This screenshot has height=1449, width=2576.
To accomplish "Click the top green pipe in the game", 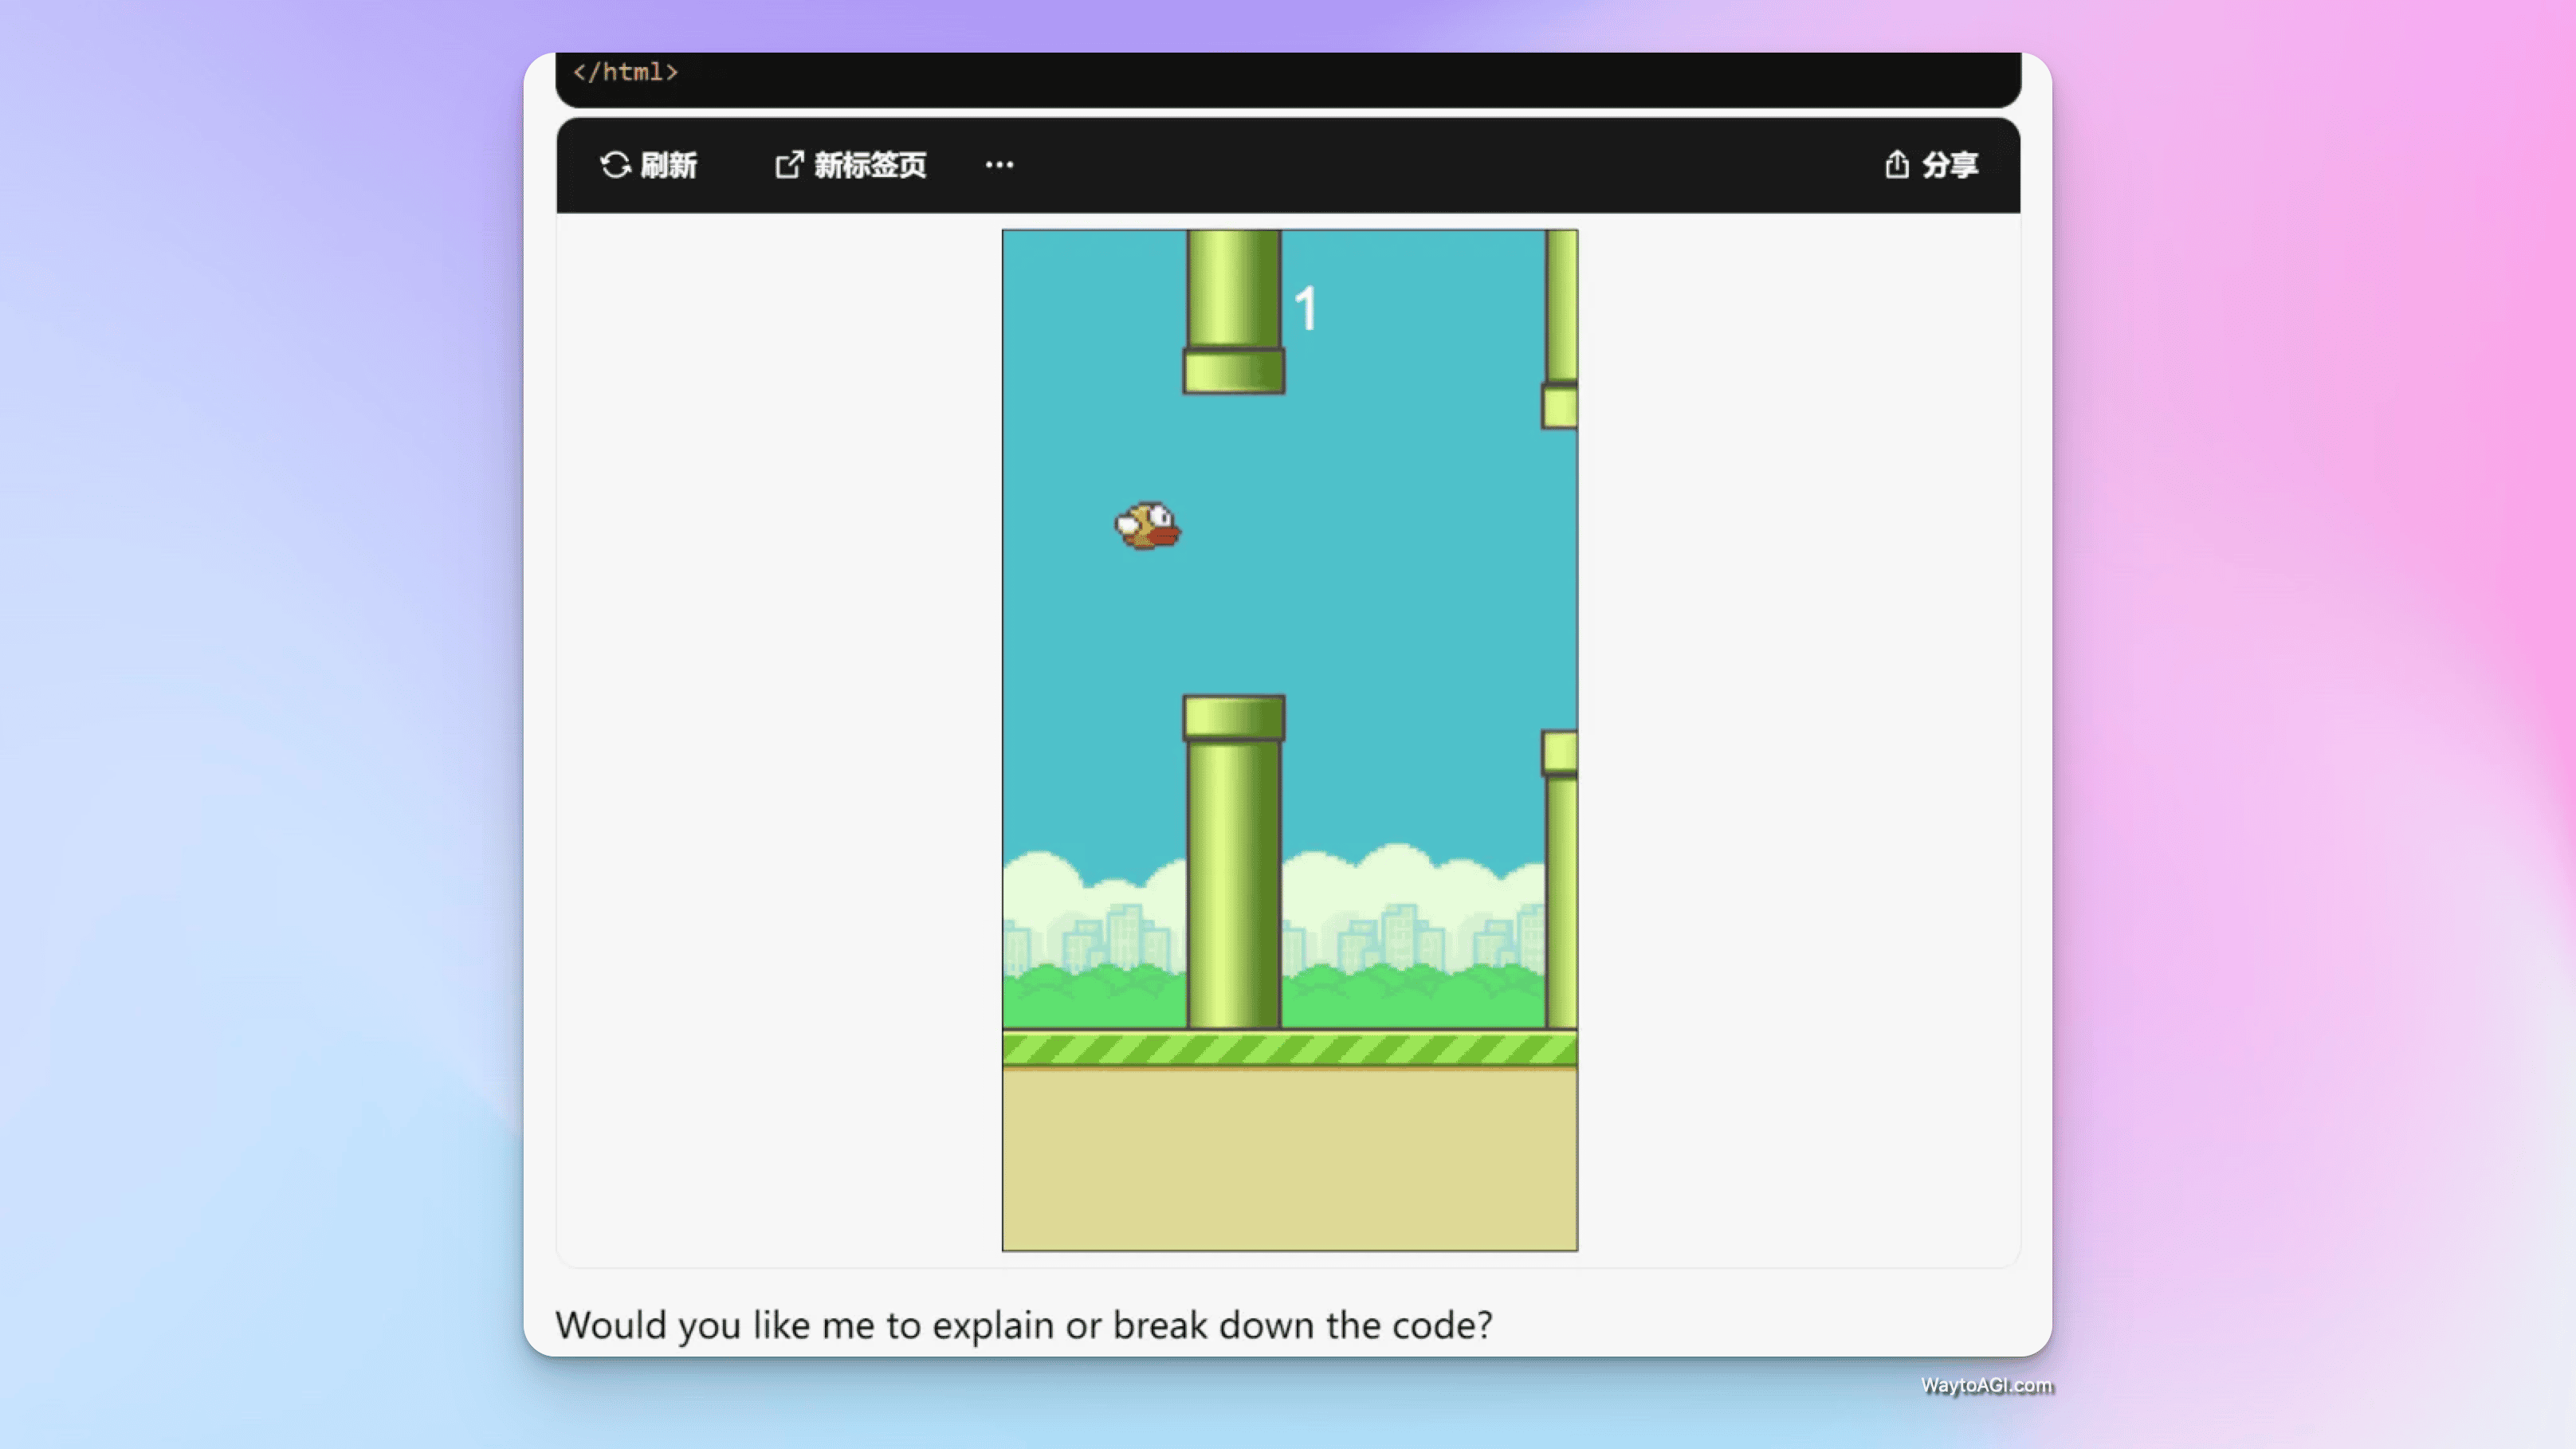I will (x=1233, y=312).
